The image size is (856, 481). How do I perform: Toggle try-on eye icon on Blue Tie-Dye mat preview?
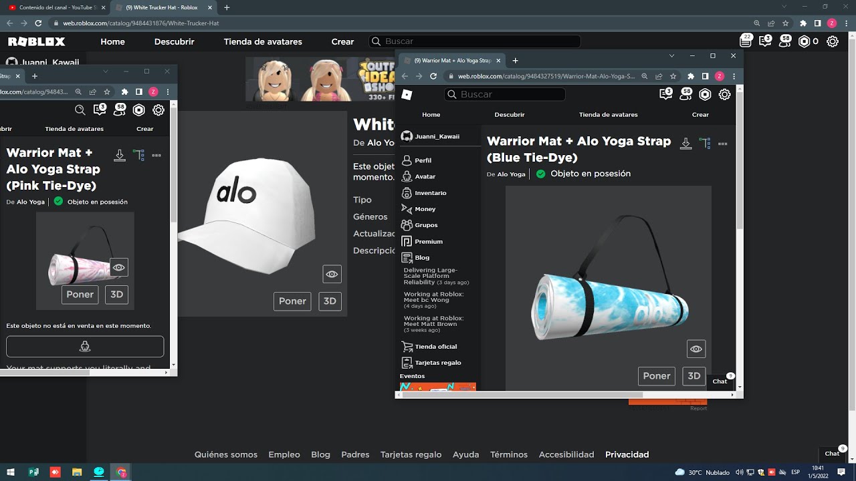(x=696, y=349)
